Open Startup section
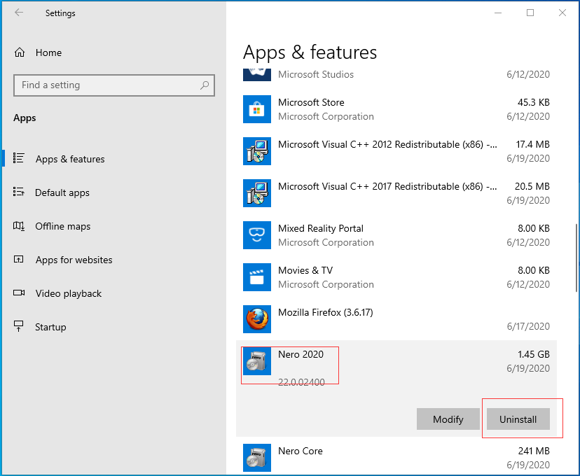Viewport: 580px width, 476px height. point(50,327)
